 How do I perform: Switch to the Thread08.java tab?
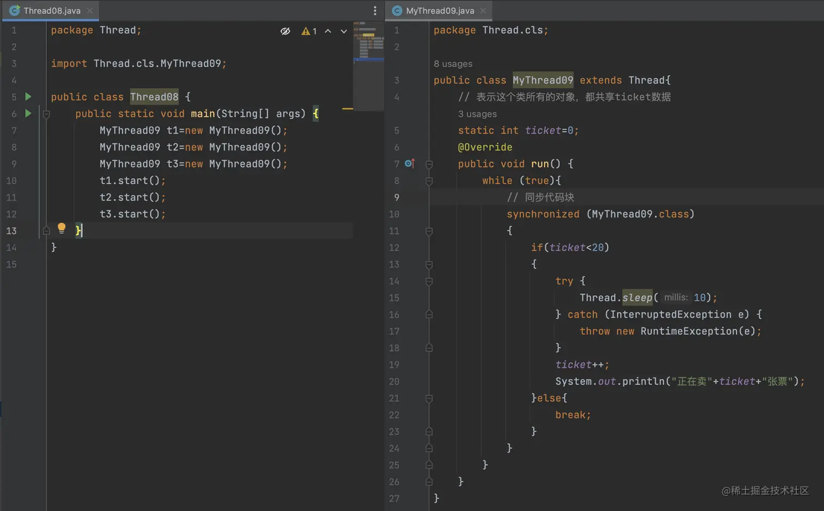click(x=52, y=10)
